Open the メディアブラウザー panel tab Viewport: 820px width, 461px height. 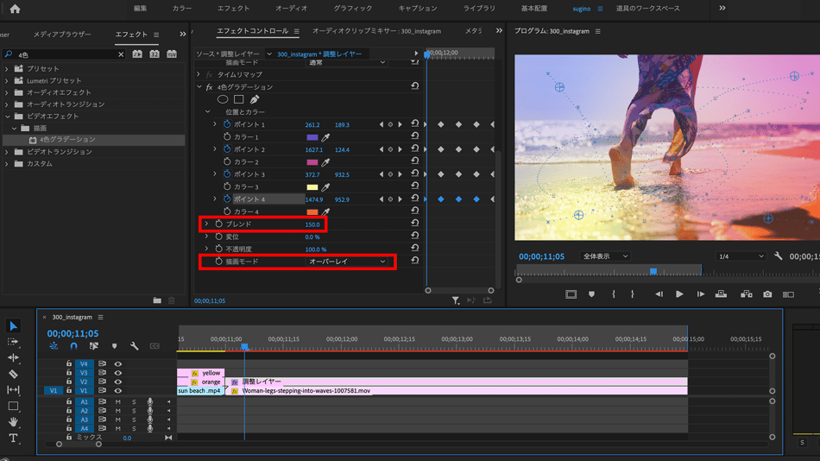click(62, 35)
